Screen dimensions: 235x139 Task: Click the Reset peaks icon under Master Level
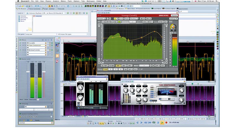[x=38, y=99]
